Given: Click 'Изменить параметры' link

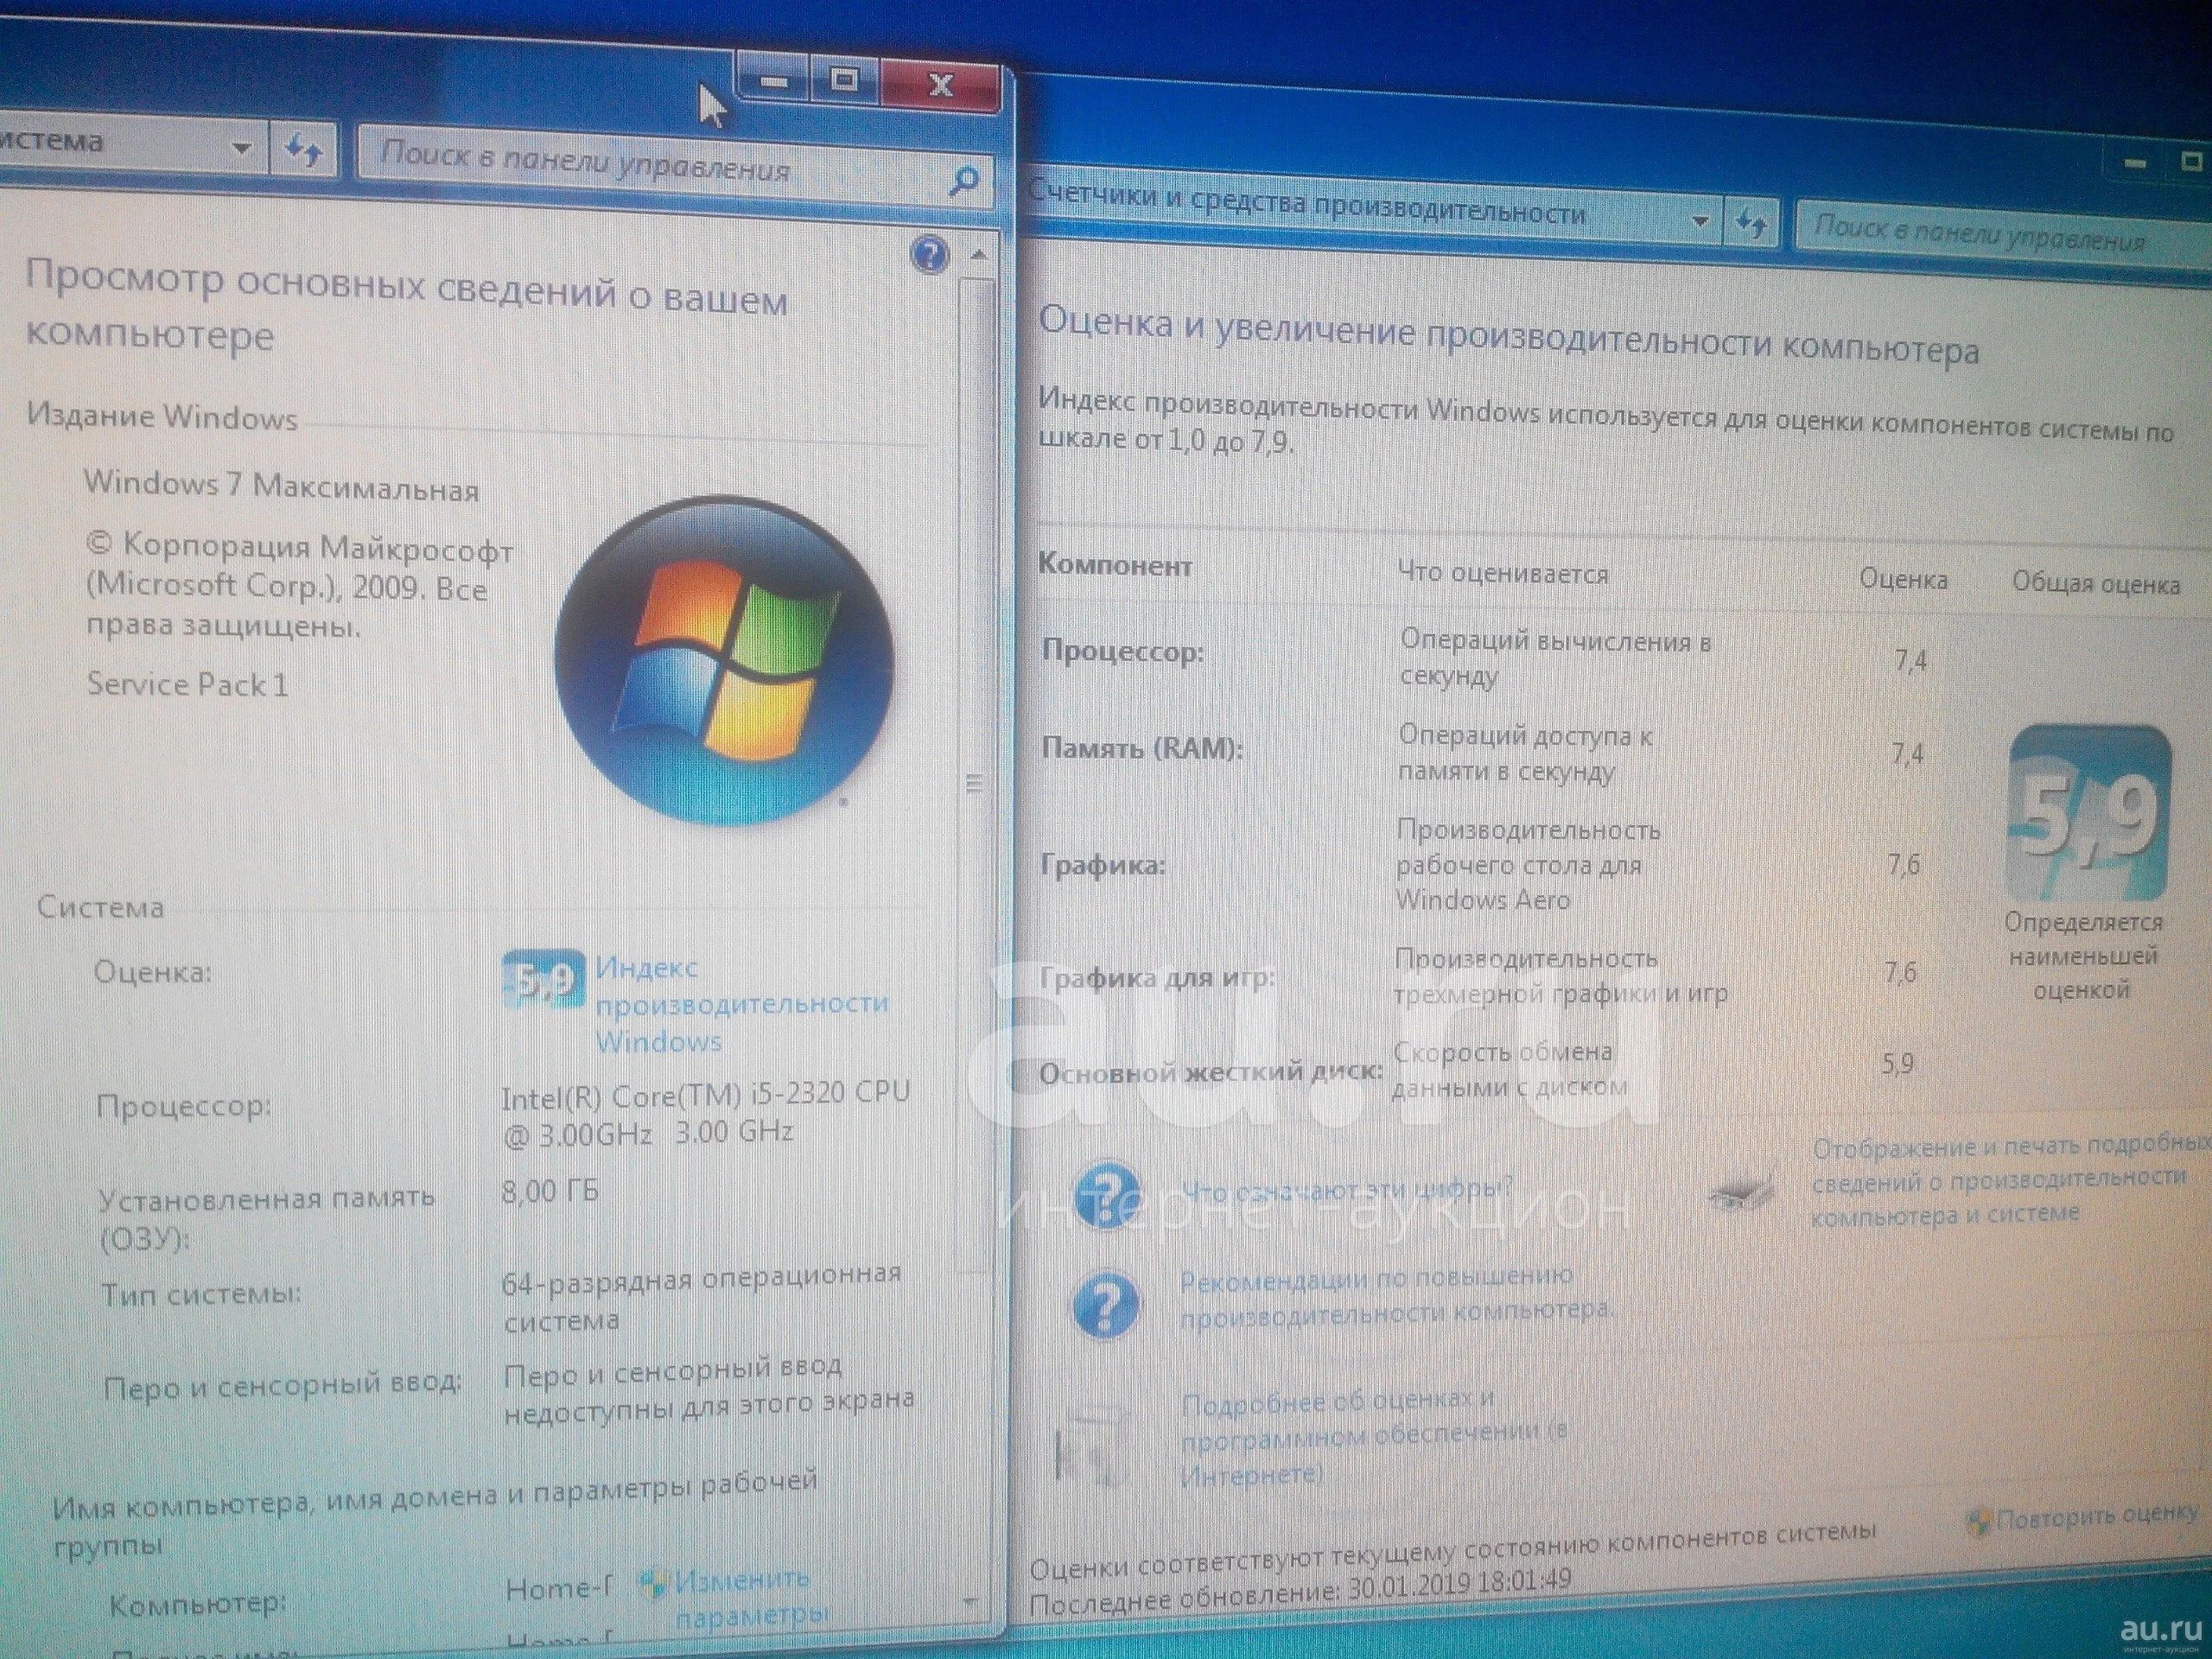Looking at the screenshot, I should click(750, 1597).
